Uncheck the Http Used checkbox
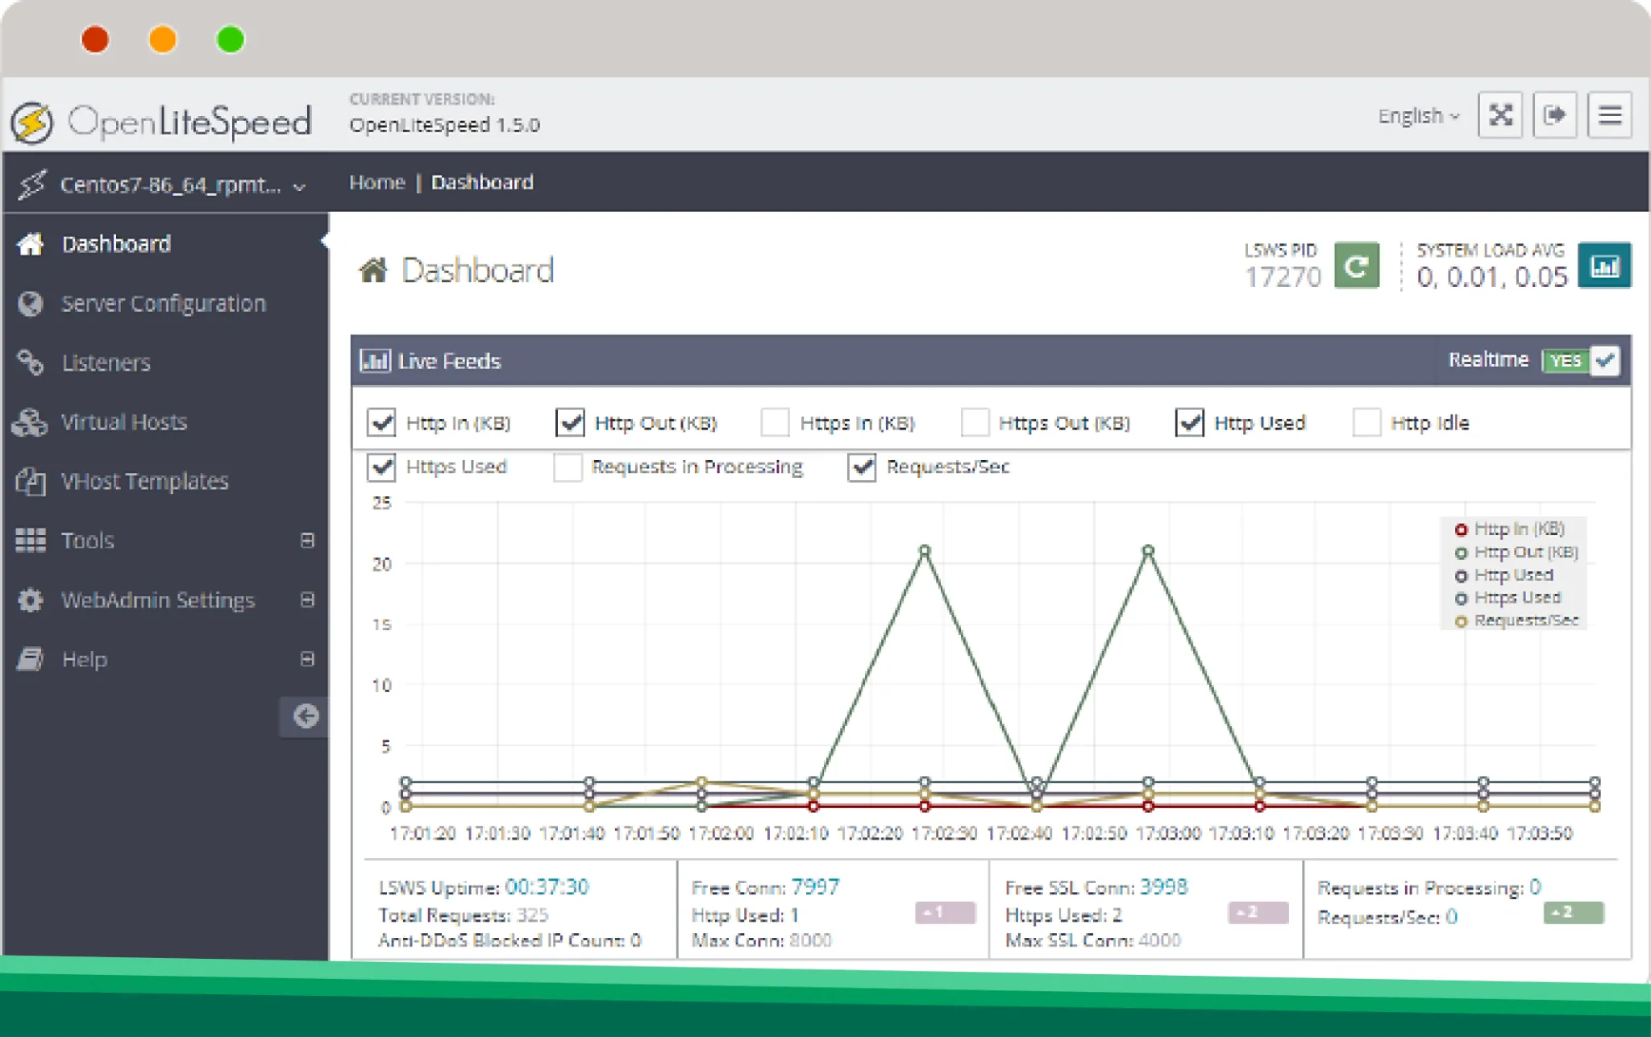1651x1037 pixels. (1190, 422)
